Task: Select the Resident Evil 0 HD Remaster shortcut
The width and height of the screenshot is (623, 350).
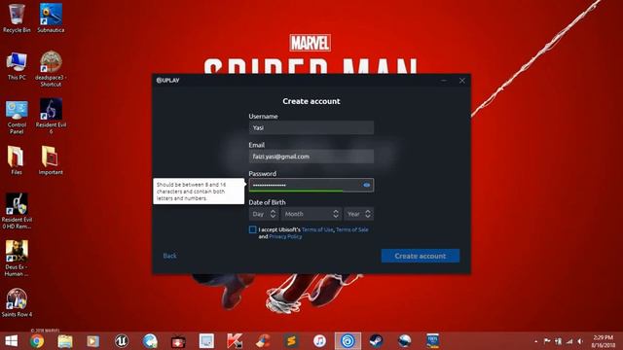Action: click(17, 211)
